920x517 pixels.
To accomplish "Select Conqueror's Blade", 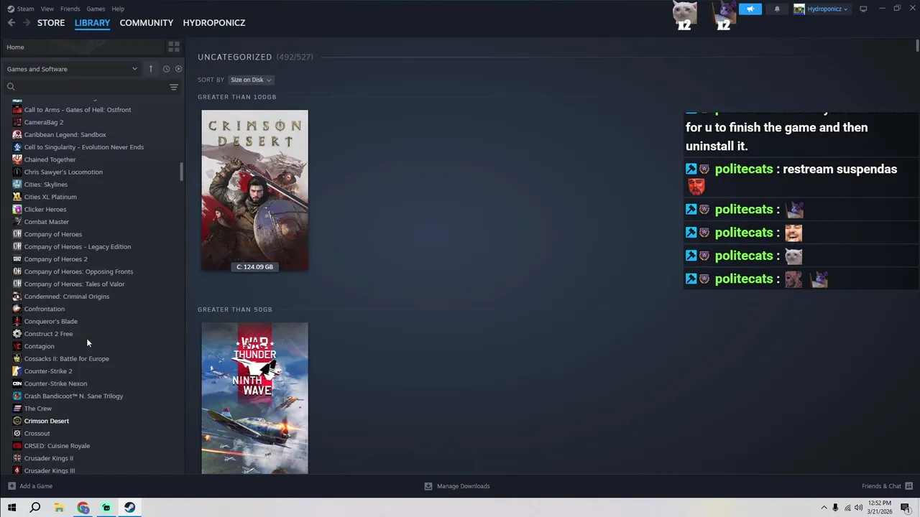I will pos(51,322).
